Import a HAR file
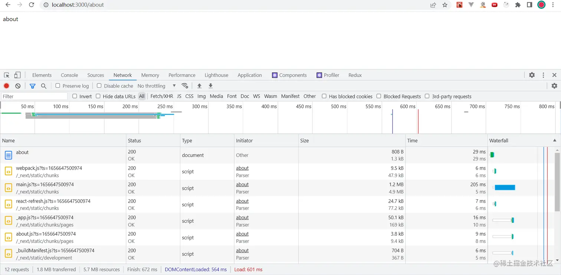561x275 pixels. pos(199,86)
